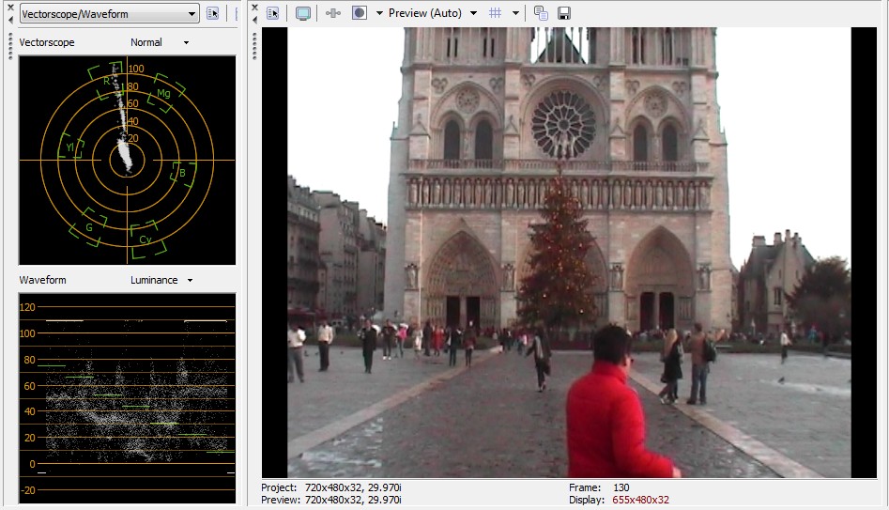The image size is (889, 510).
Task: Close the Video Scopes panel
Action: pyautogui.click(x=10, y=8)
